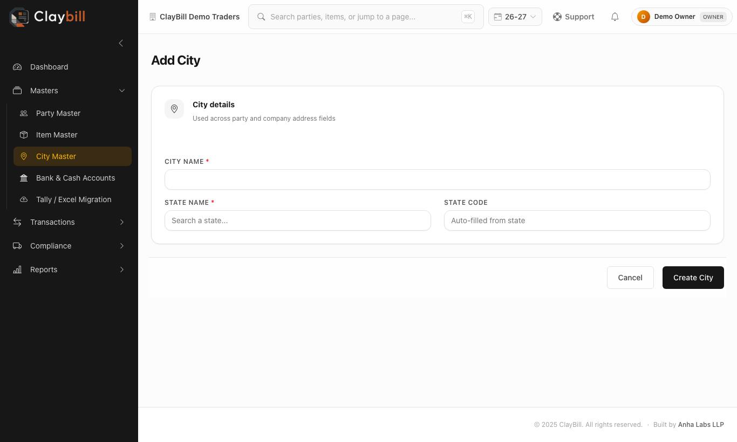The image size is (737, 442).
Task: Click the Create City button
Action: coord(693,278)
